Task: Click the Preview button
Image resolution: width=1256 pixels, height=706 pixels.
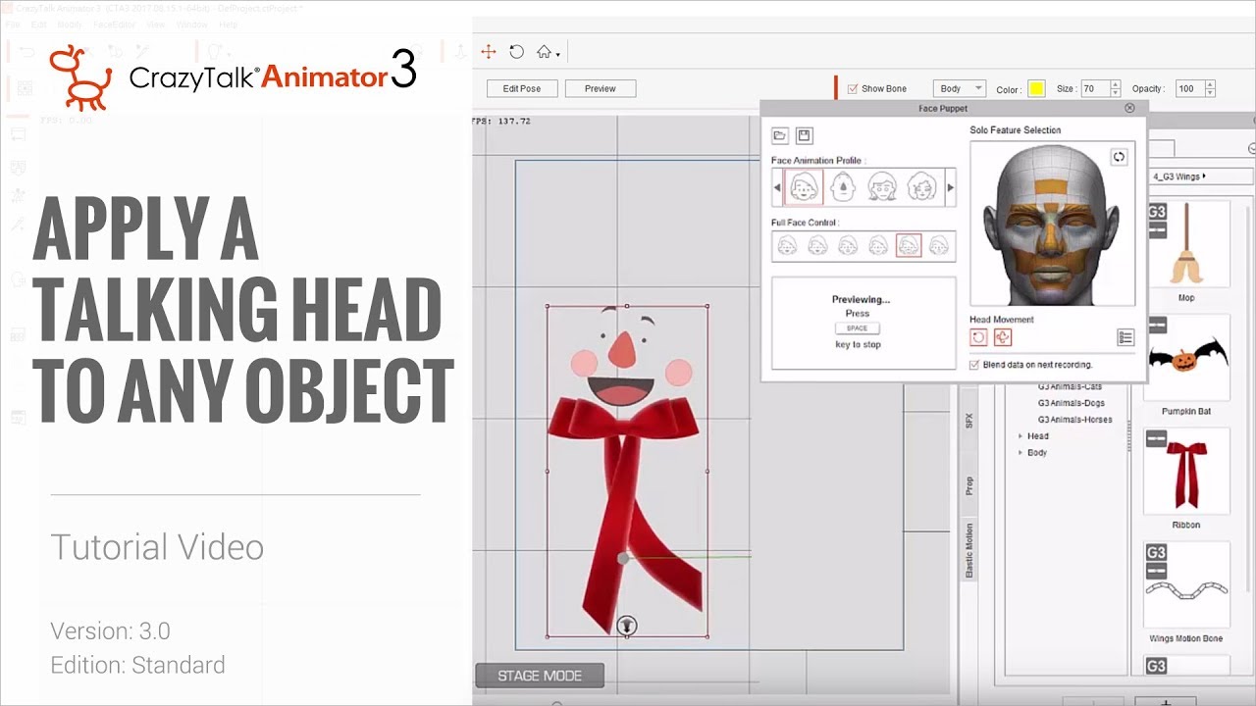Action: (601, 88)
